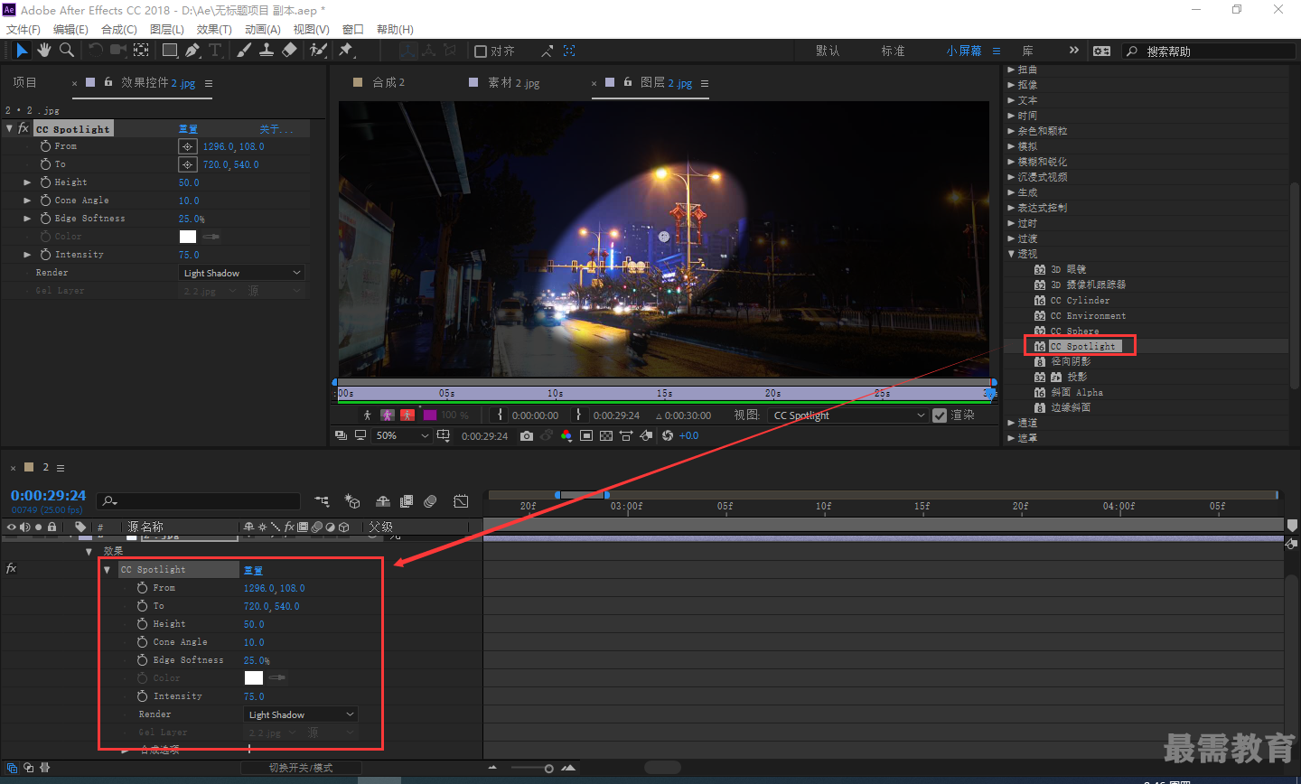
Task: Open the 合成(C) menu
Action: coord(119,29)
